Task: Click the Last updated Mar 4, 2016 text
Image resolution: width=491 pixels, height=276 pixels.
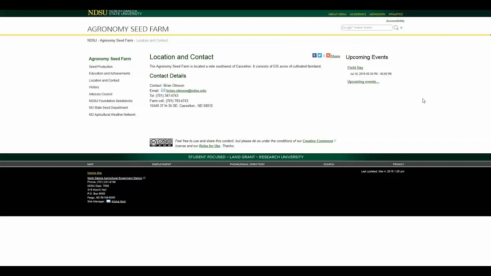Action: click(383, 171)
